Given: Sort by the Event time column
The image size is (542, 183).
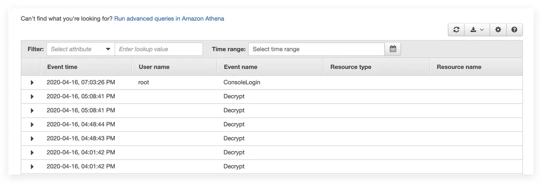Looking at the screenshot, I should coord(62,67).
